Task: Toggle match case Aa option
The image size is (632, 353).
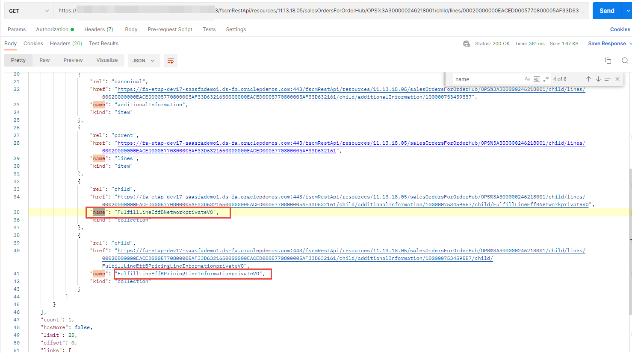Action: (527, 79)
